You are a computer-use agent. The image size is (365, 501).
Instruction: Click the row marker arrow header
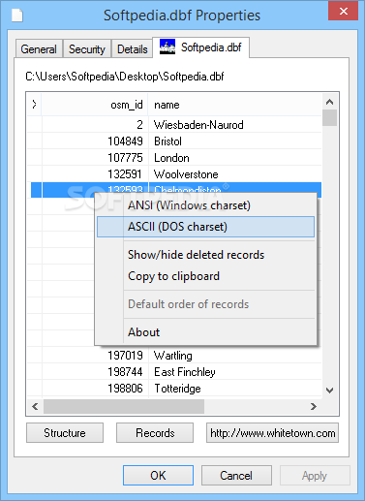[x=34, y=105]
